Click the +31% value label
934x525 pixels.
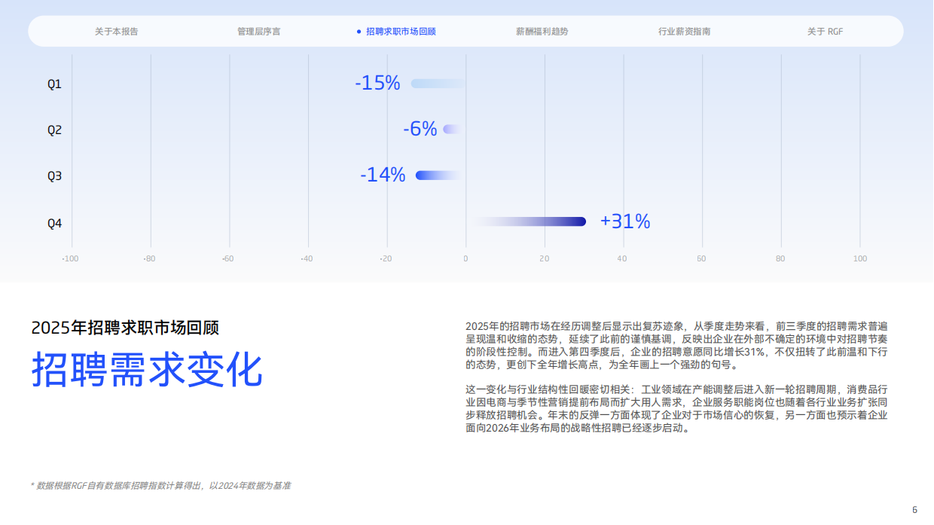(x=624, y=221)
